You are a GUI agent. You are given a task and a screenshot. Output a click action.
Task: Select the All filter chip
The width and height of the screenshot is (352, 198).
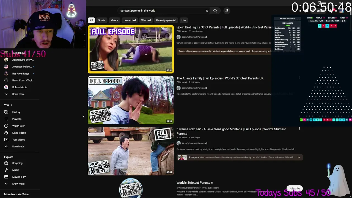(91, 20)
